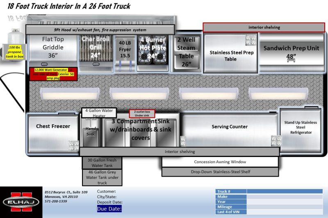Select the Last 4 of VIN label cell
The image size is (328, 218).
[x=231, y=212]
